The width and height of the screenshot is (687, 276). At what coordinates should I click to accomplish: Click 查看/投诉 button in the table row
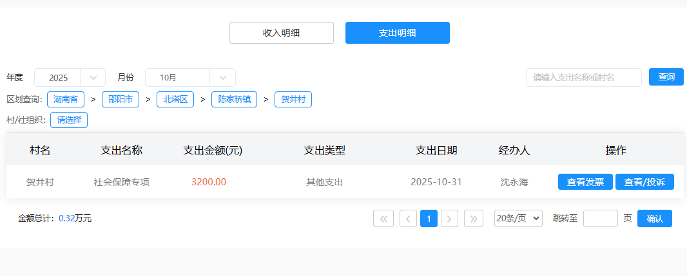(x=644, y=182)
